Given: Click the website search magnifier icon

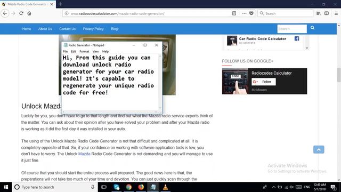Looking at the screenshot, I should point(313,28).
